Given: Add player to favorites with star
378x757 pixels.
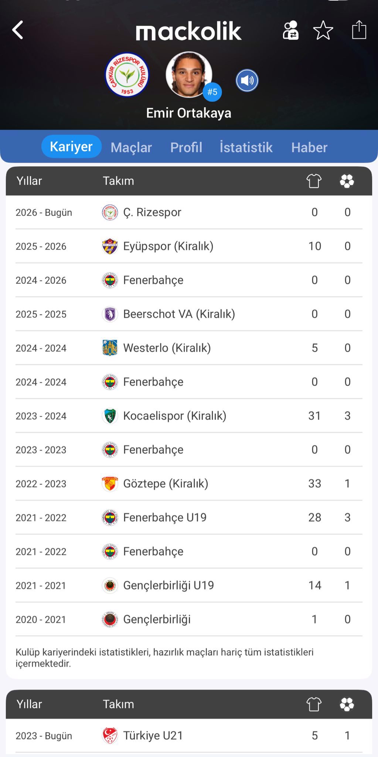Looking at the screenshot, I should point(323,30).
